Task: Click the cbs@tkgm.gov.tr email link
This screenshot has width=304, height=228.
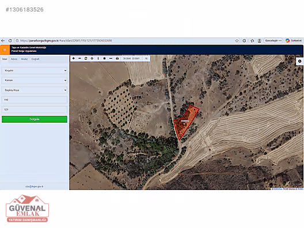Action: 35,187
